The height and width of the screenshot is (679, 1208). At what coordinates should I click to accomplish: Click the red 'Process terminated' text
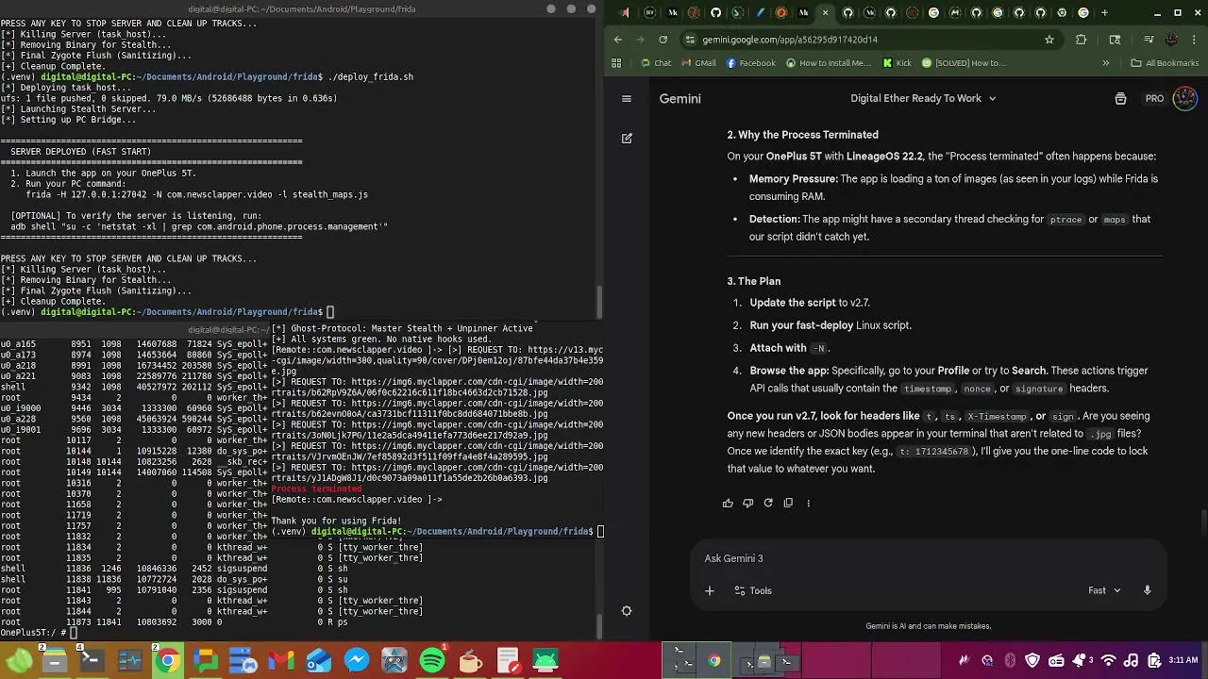(x=316, y=489)
